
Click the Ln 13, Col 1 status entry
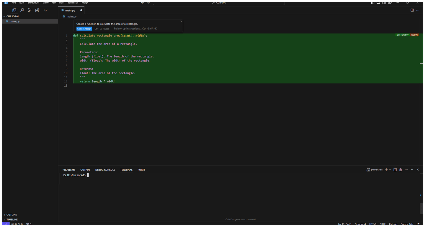tap(345, 225)
